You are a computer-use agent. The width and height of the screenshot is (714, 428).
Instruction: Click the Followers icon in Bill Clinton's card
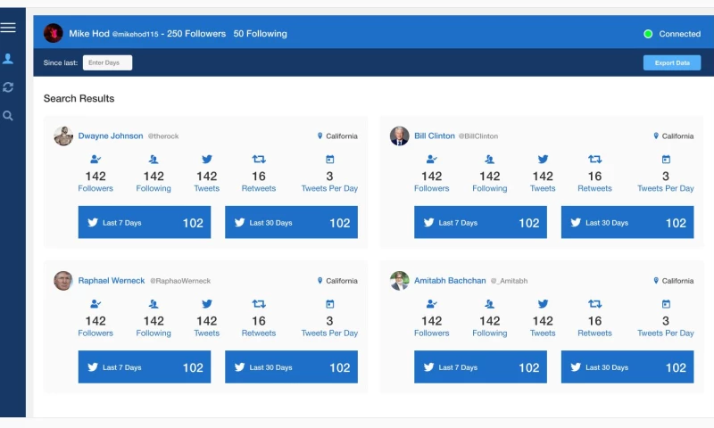coord(432,160)
